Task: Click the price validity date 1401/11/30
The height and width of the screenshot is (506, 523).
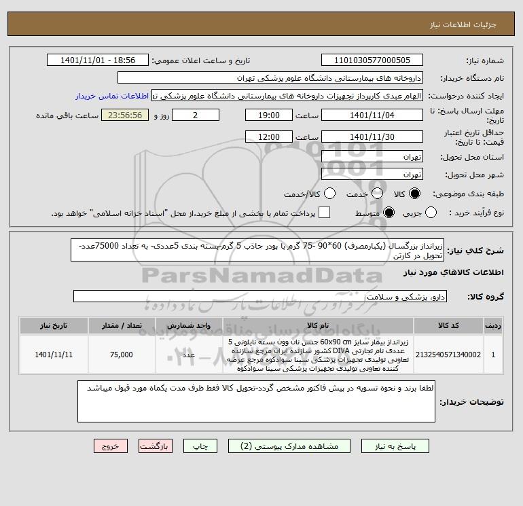Action: [x=372, y=137]
